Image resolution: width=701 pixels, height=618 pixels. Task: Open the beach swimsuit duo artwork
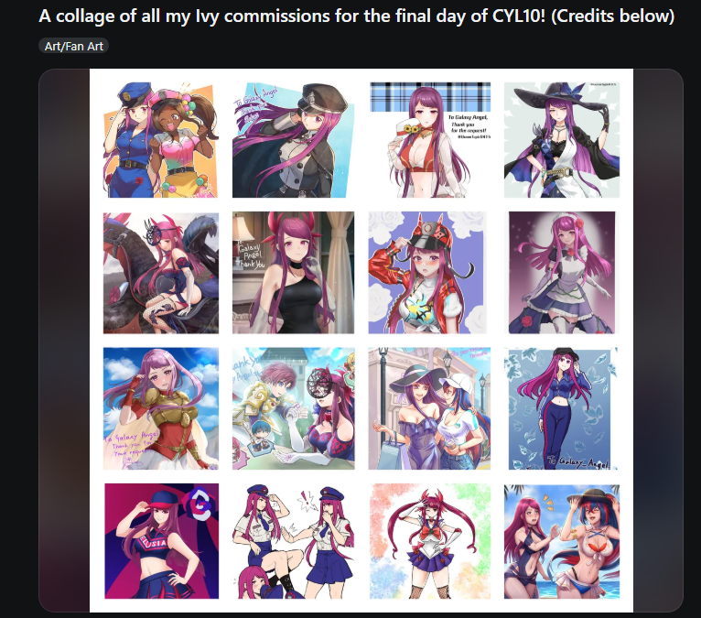pos(562,541)
